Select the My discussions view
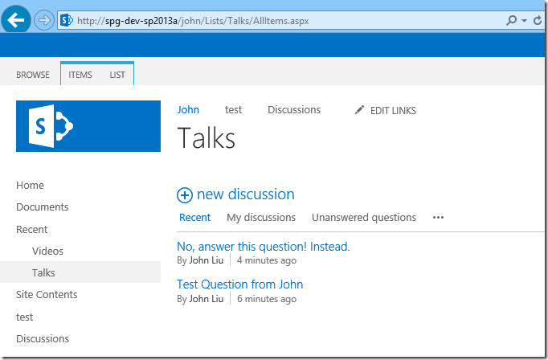Viewport: 548px width, 360px height. pyautogui.click(x=261, y=217)
